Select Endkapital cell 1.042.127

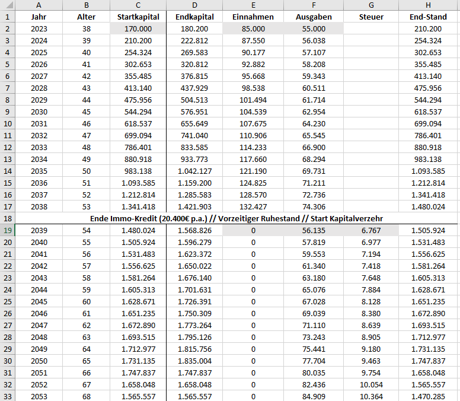coord(194,171)
